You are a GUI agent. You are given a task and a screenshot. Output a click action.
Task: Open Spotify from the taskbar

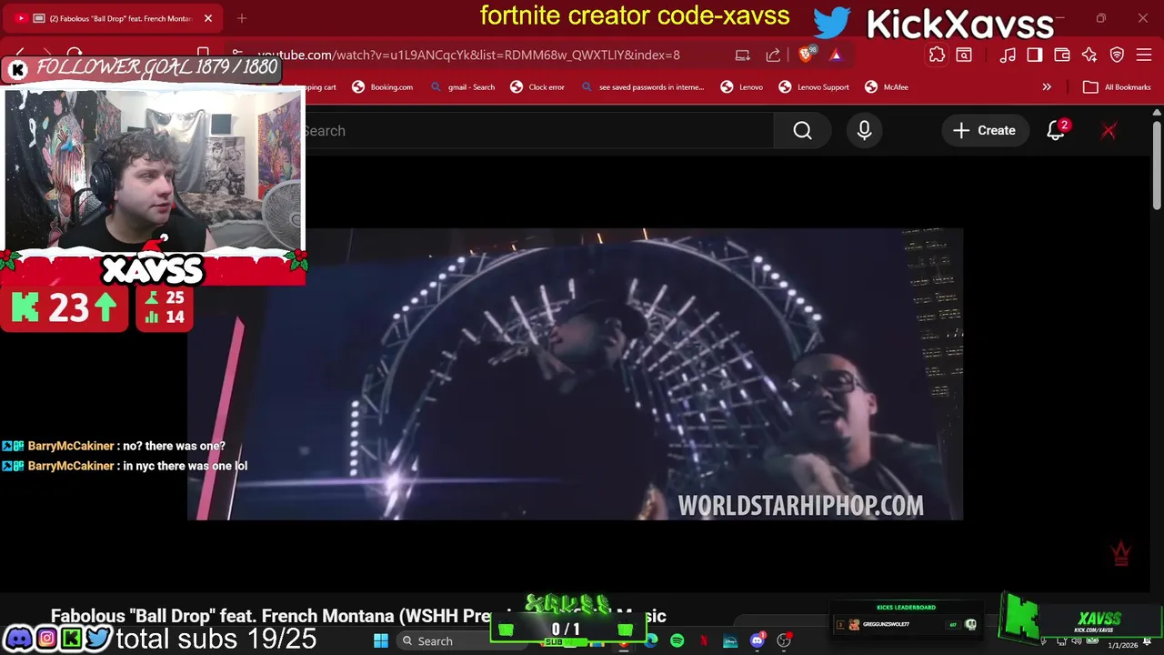point(677,641)
